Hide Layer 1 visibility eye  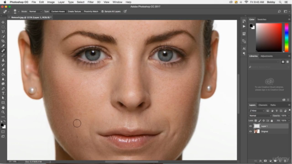(250, 126)
